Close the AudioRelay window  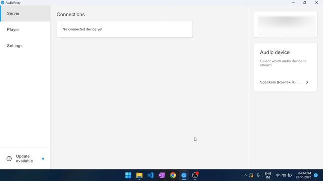(317, 3)
